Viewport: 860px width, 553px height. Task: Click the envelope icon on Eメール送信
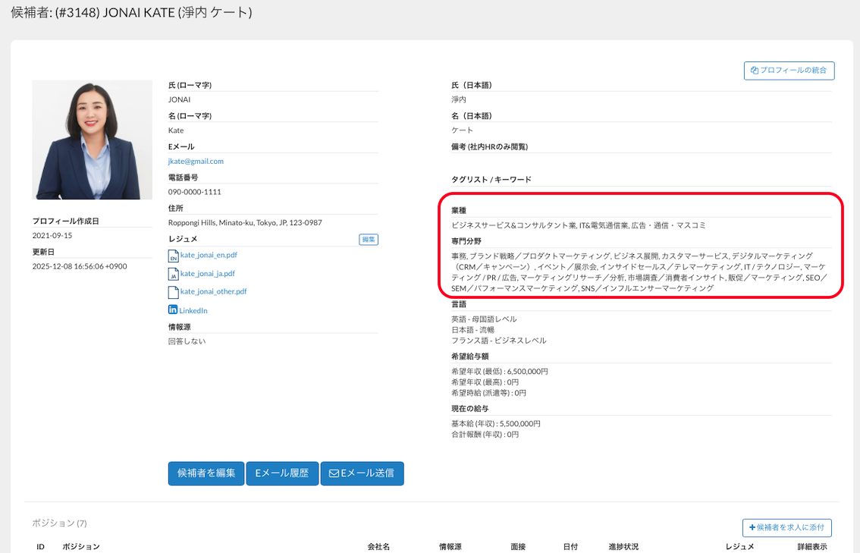pyautogui.click(x=334, y=473)
